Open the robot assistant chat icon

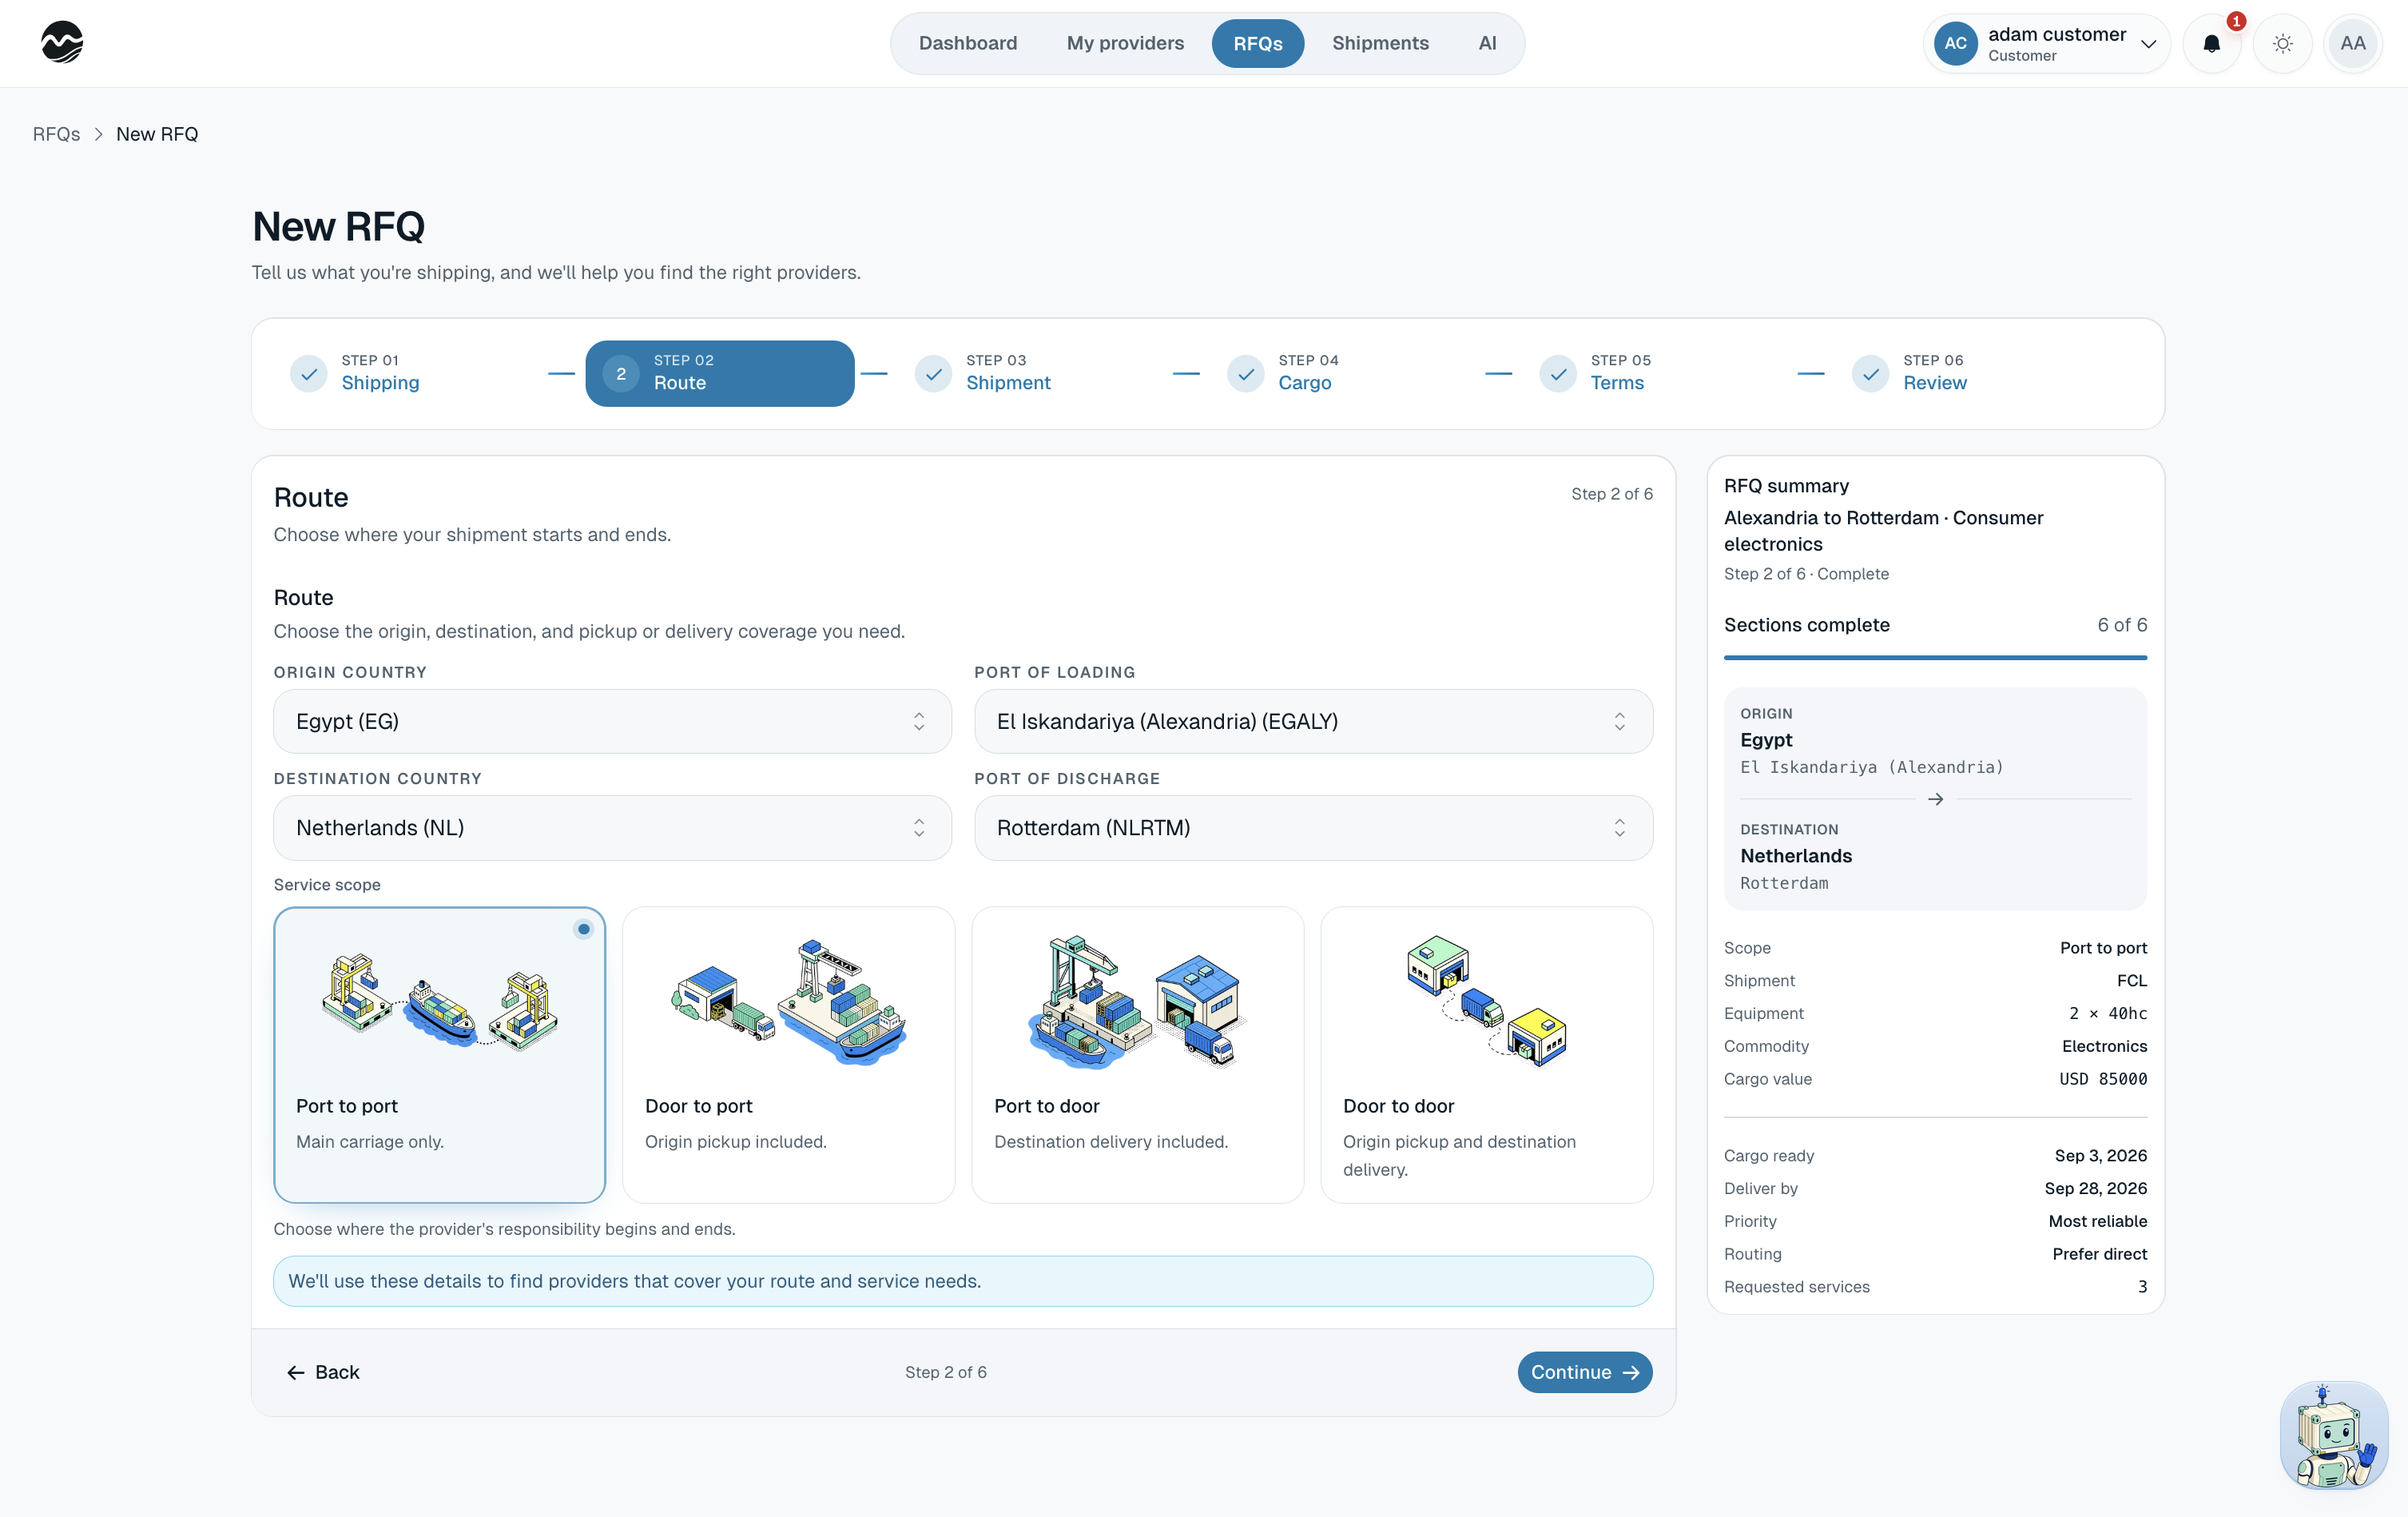[x=2333, y=1435]
